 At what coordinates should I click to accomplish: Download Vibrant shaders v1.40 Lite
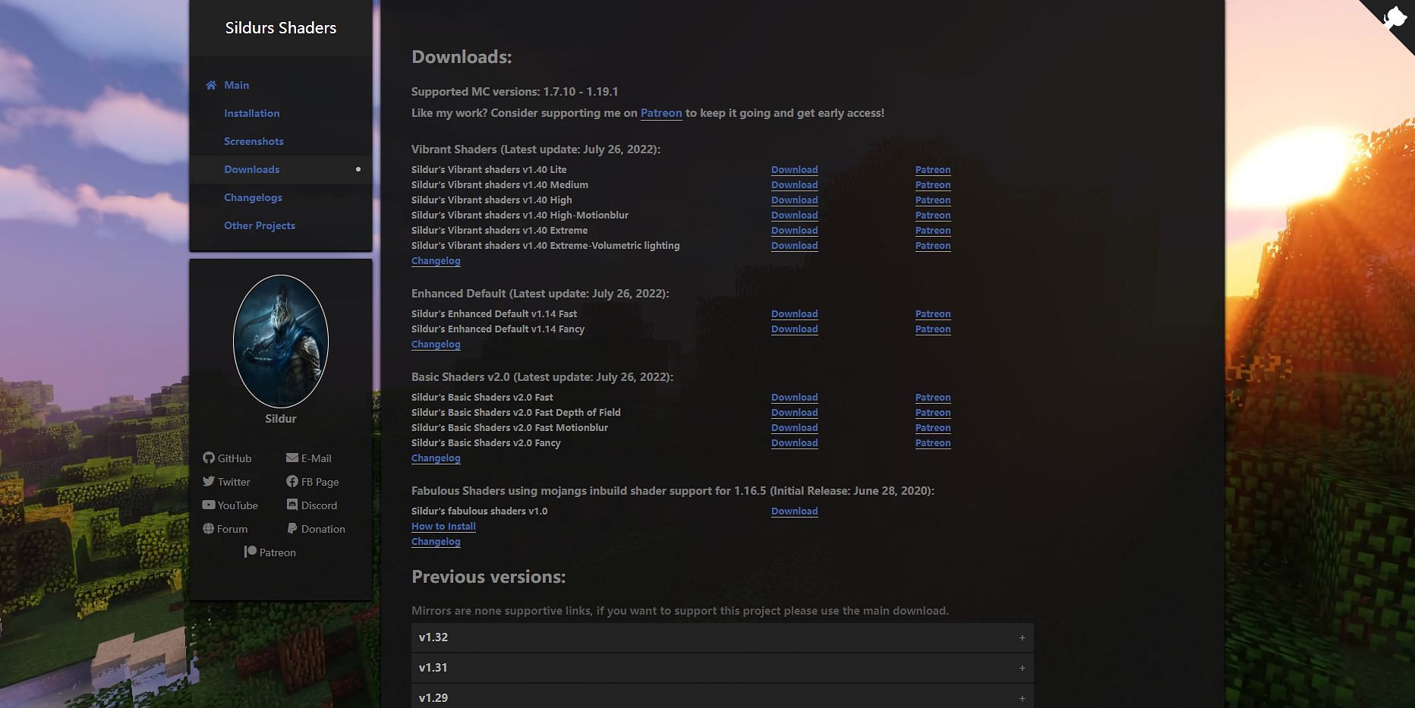coord(794,170)
